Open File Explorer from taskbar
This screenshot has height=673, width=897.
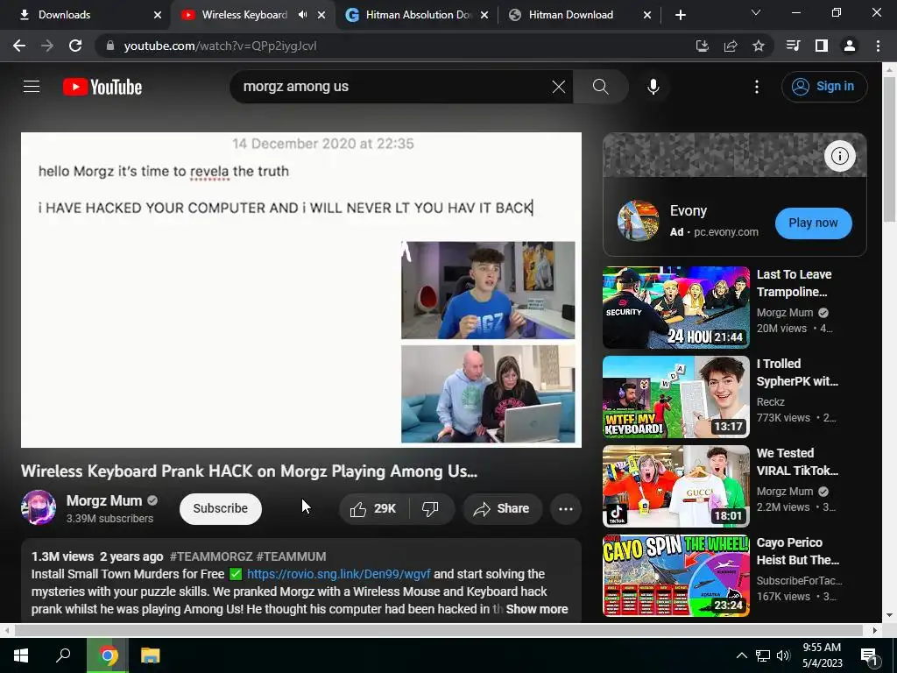(150, 655)
